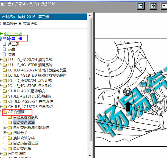
Task: Select the 自动变速箱系统 item
Action: pyautogui.click(x=26, y=117)
